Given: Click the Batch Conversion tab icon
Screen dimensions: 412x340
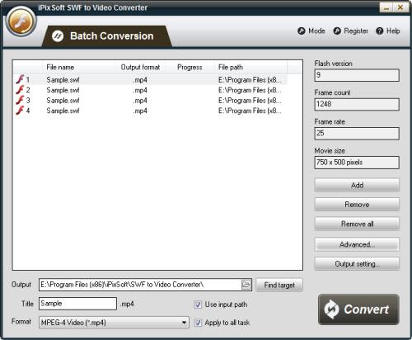Looking at the screenshot, I should click(x=58, y=36).
